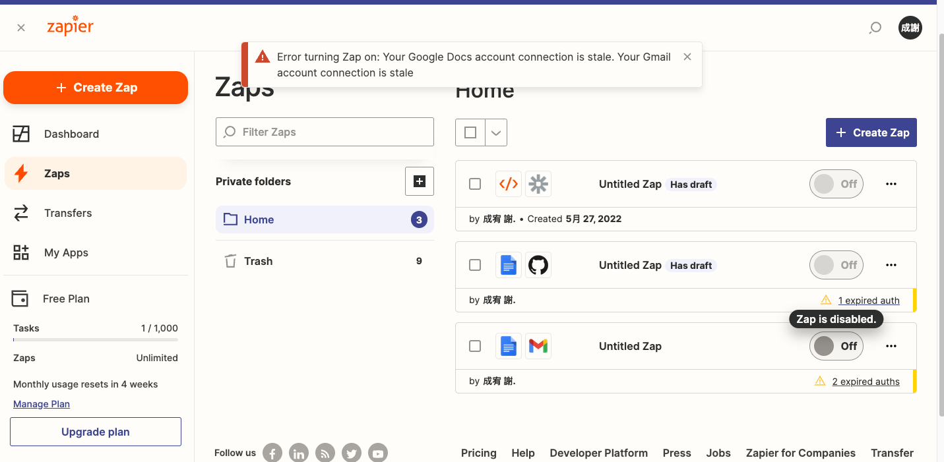Viewport: 944px width, 462px height.
Task: Open search with the magnifier icon
Action: click(875, 28)
